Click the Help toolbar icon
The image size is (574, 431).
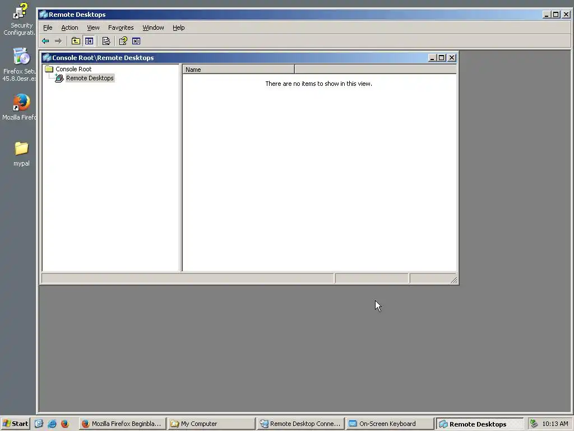pyautogui.click(x=123, y=41)
